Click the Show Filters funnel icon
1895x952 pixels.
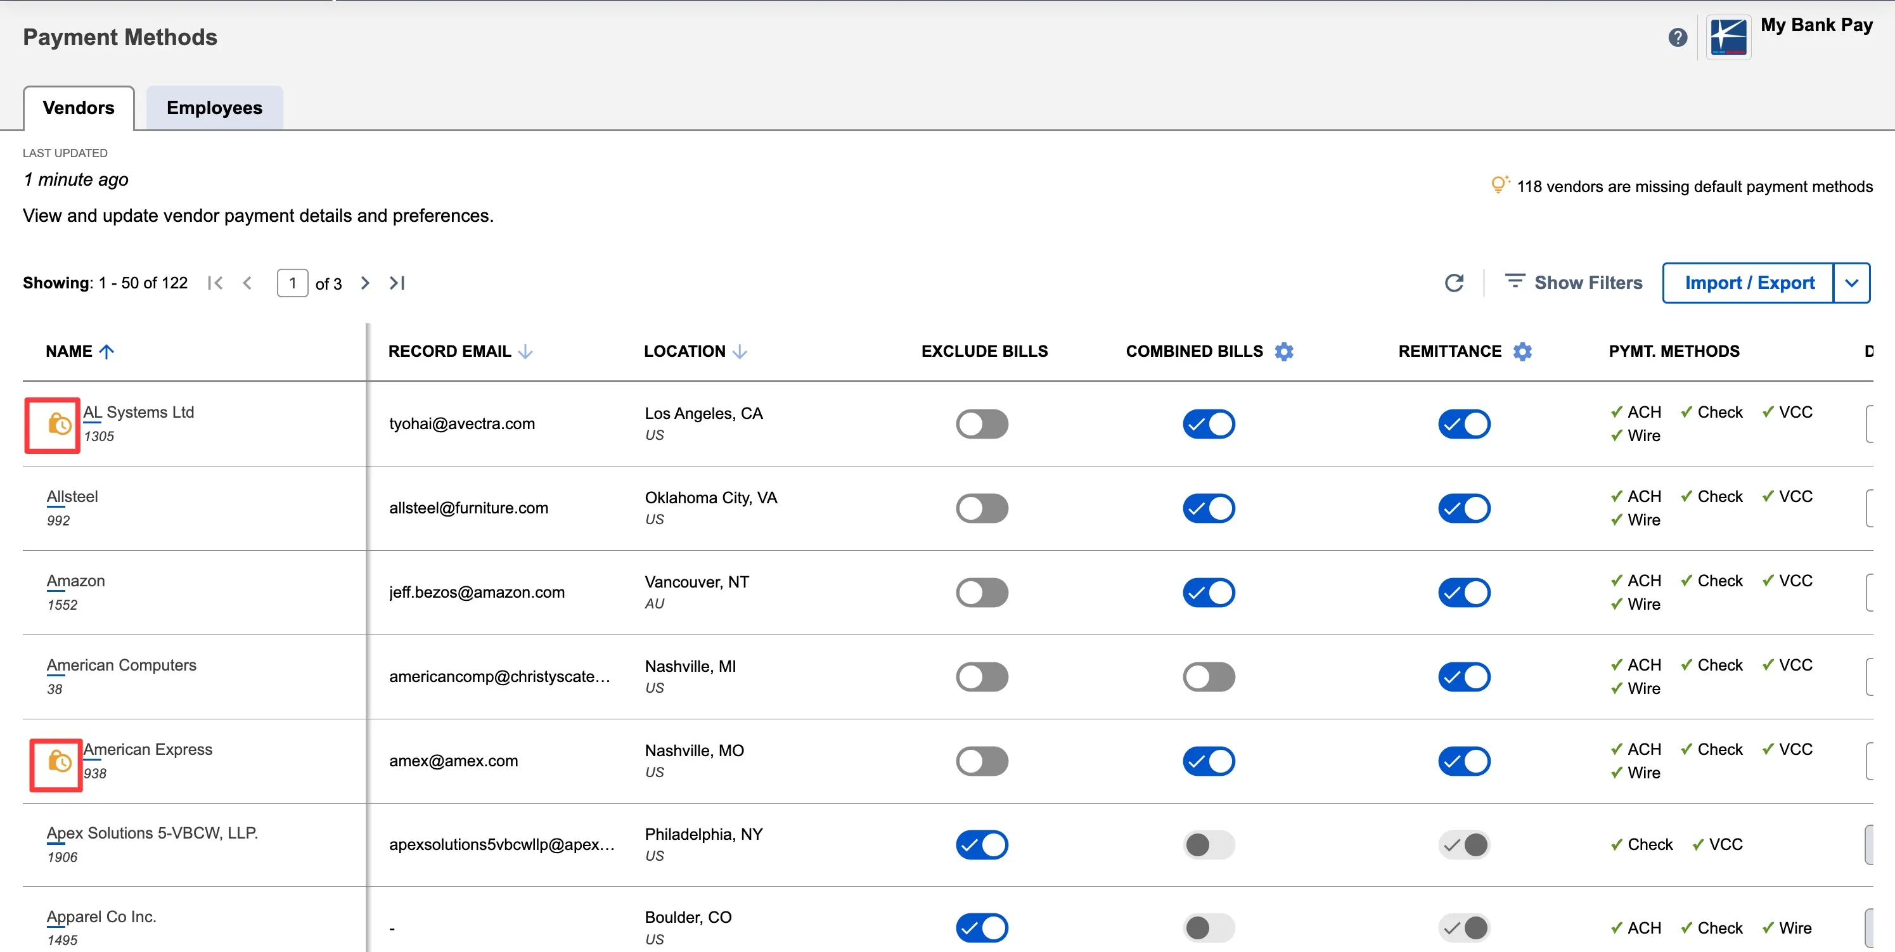1515,281
